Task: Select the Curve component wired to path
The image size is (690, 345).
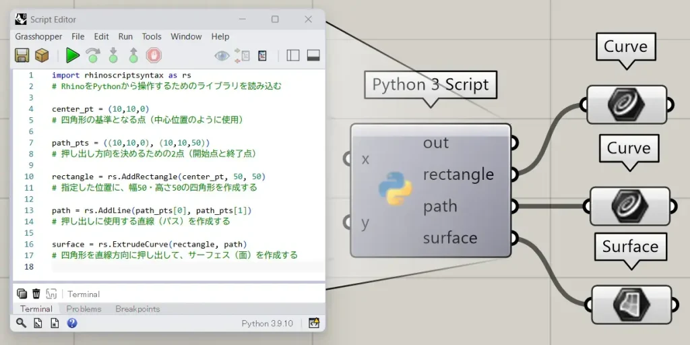Action: click(630, 206)
